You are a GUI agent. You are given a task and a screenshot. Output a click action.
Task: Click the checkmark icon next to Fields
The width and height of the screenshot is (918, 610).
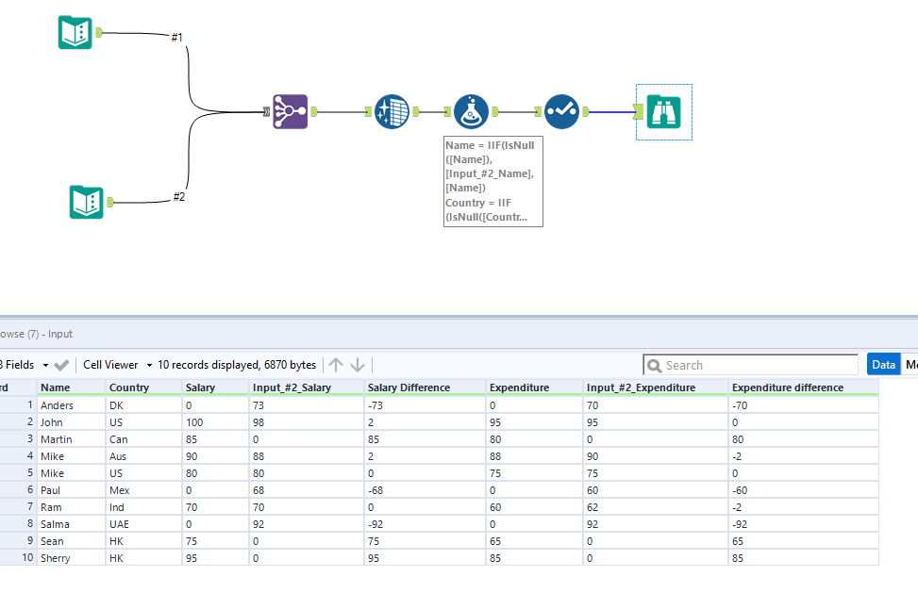tap(61, 366)
